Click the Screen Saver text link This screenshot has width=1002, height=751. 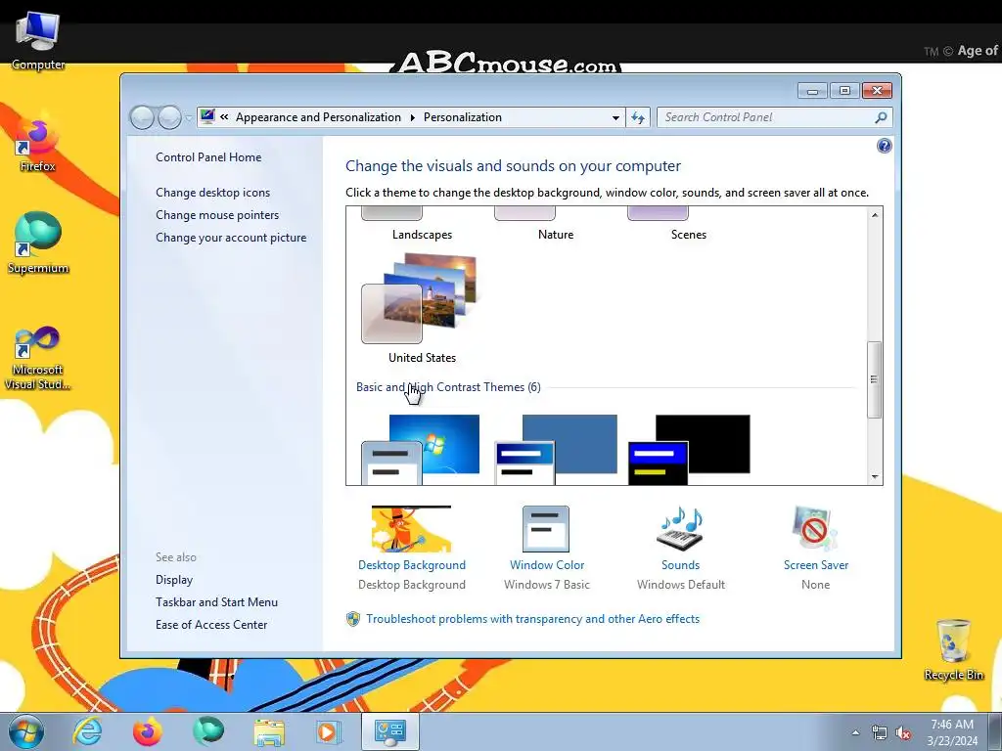click(816, 565)
